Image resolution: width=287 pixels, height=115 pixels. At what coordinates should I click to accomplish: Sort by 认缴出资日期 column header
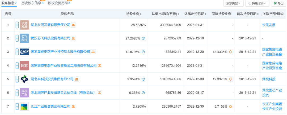[x=195, y=14]
